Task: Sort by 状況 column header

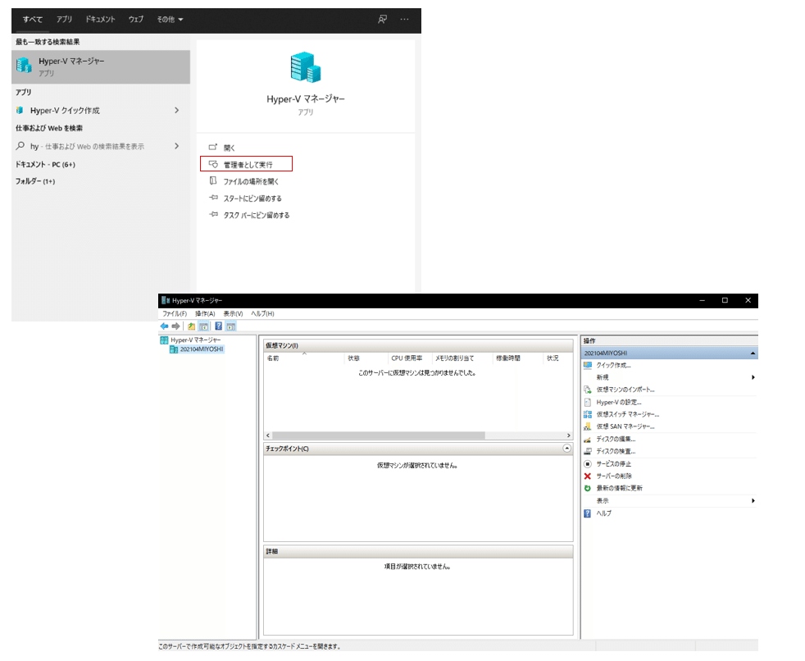Action: (x=558, y=358)
